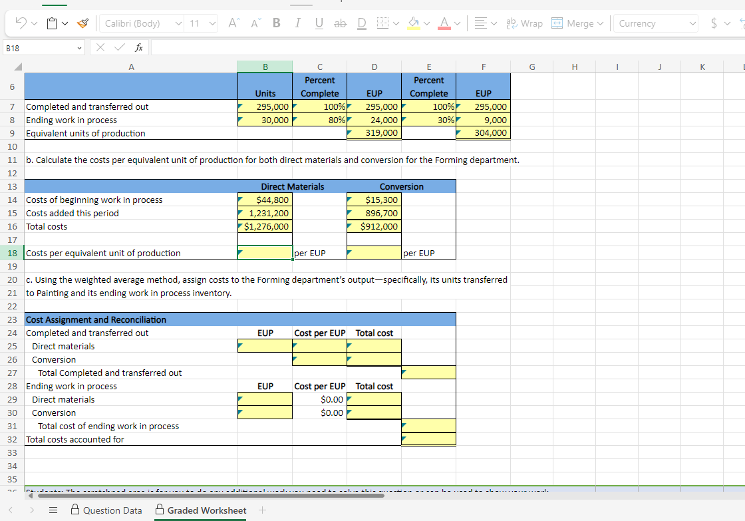Switch to the Question Data sheet tab

[113, 510]
